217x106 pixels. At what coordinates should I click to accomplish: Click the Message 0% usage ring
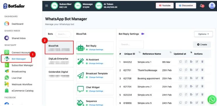point(78,6)
